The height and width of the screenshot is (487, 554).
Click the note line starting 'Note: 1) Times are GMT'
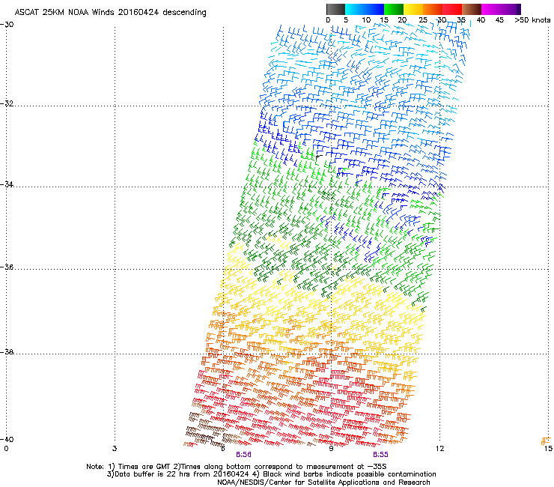(x=237, y=467)
